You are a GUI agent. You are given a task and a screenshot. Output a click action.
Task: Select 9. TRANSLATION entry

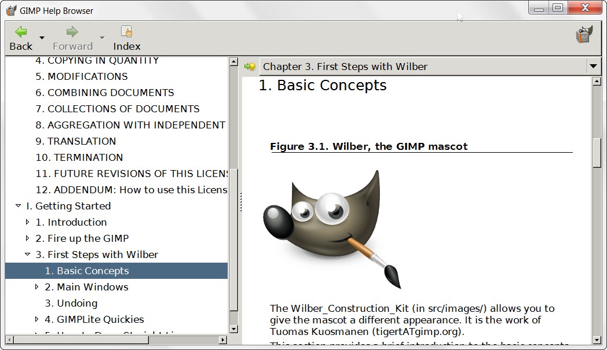pyautogui.click(x=76, y=142)
